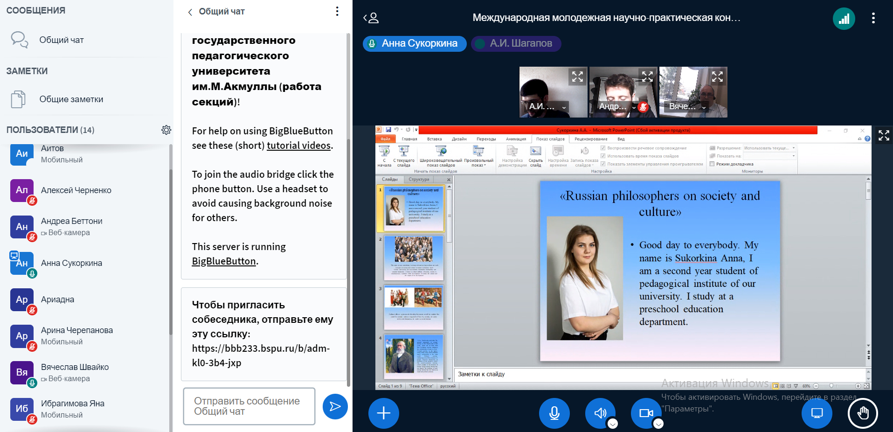Open chat options three-dot menu
This screenshot has width=893, height=432.
pyautogui.click(x=337, y=12)
